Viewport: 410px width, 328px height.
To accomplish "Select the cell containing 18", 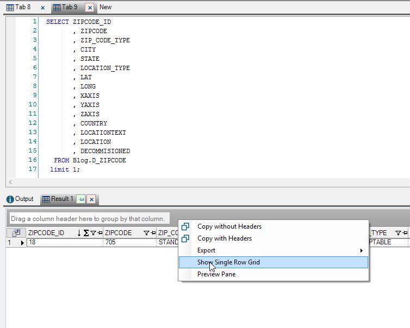I will pos(65,242).
